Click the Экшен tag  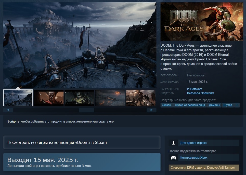[x=166, y=105]
